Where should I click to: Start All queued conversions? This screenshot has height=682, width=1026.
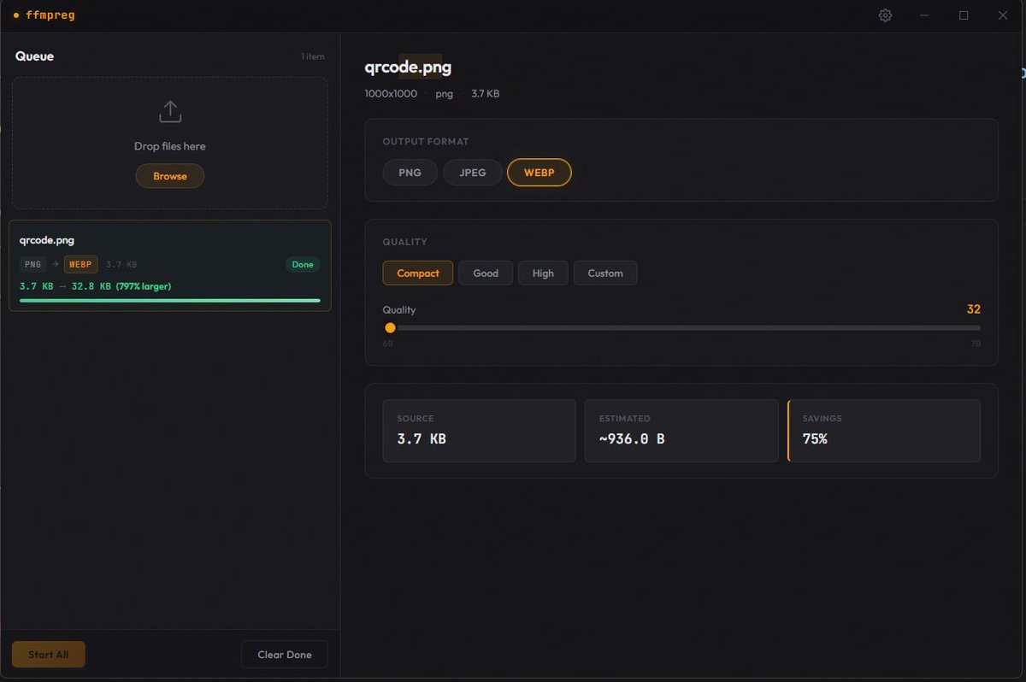pyautogui.click(x=49, y=655)
